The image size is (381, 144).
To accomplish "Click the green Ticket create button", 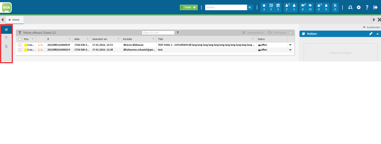I will 189,7.
